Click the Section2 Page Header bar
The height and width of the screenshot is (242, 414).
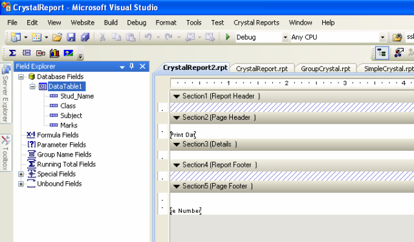(x=292, y=118)
